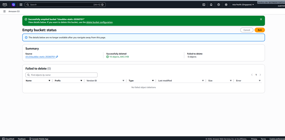Open the settings gear icon
The width and height of the screenshot is (285, 140).
[226, 5]
